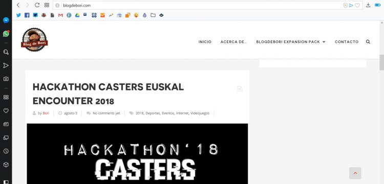Viewport: 384px width, 184px height.
Task: Expand Blogdebori Expansion Pack menu
Action: [291, 42]
